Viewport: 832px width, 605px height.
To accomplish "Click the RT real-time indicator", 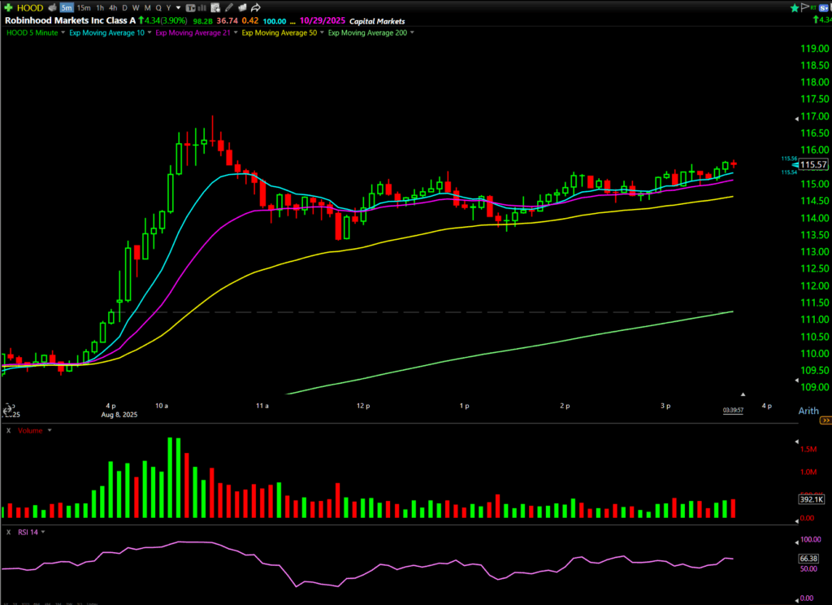I will click(x=813, y=7).
